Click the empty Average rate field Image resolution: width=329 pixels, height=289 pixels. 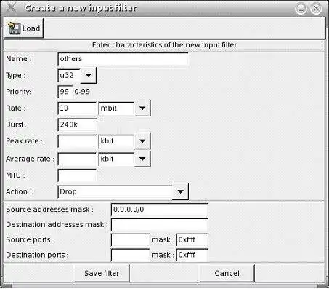point(77,159)
